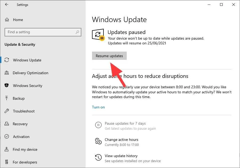Click the Recovery icon in sidebar
240x168 pixels.
(x=7, y=124)
